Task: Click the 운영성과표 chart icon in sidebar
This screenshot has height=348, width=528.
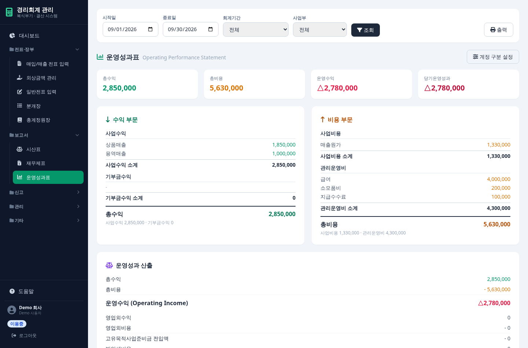Action: tap(20, 177)
